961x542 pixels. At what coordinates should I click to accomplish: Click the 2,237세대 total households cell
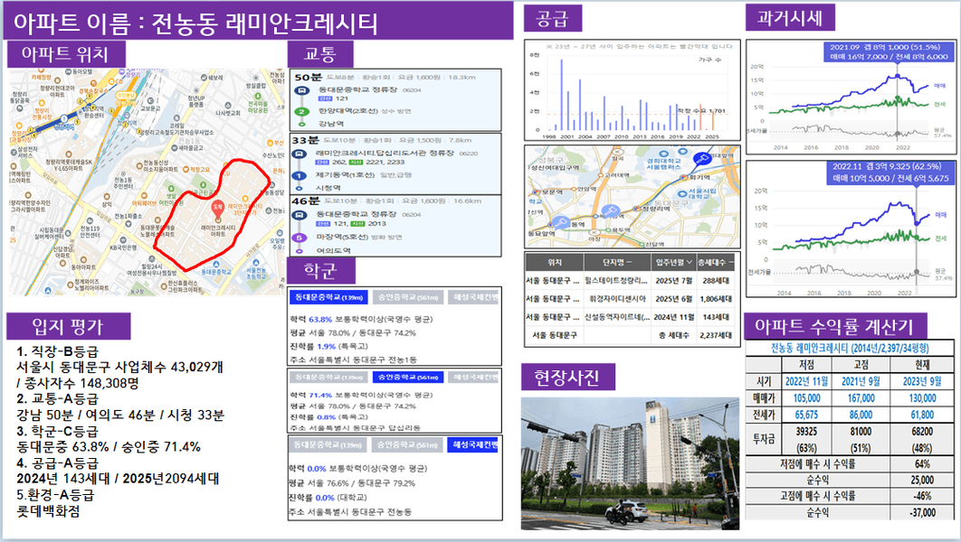(716, 335)
